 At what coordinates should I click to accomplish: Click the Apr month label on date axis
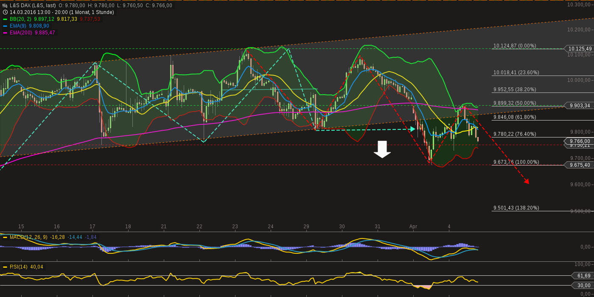click(x=413, y=227)
